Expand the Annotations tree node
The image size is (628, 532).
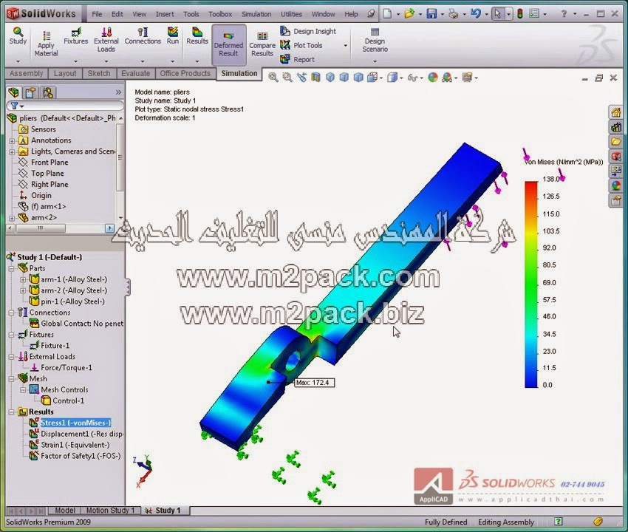[12, 140]
